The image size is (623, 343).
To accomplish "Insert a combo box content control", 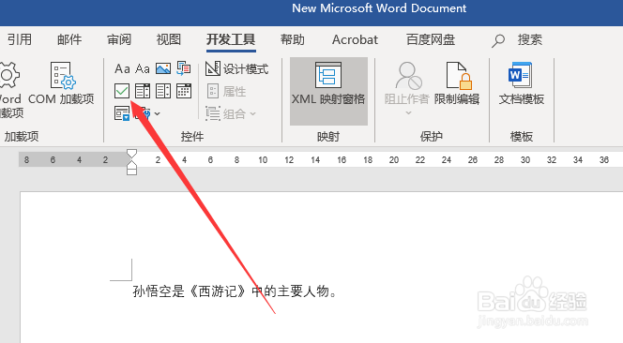I will coord(143,91).
